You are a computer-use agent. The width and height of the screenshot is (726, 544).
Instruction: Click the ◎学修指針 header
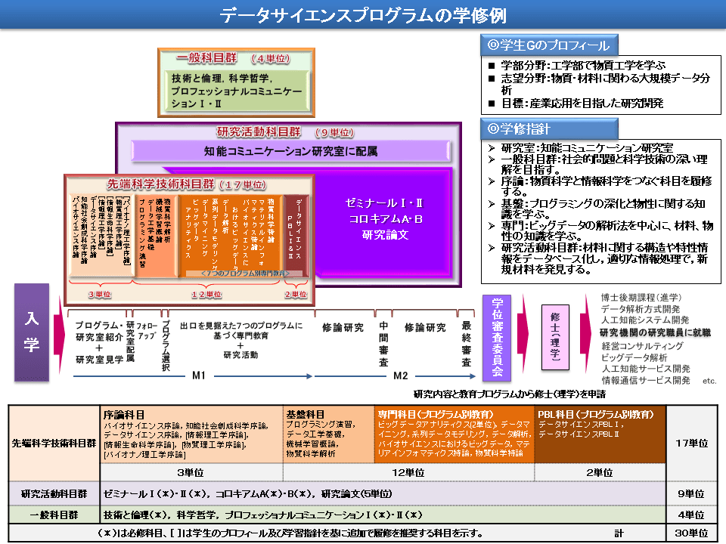549,128
